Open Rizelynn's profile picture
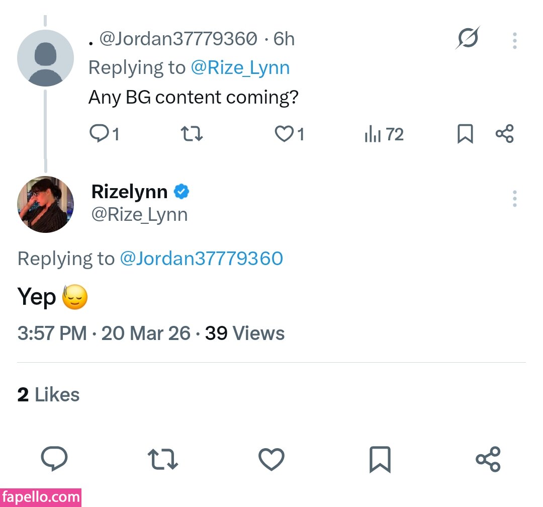The width and height of the screenshot is (543, 507). (45, 205)
